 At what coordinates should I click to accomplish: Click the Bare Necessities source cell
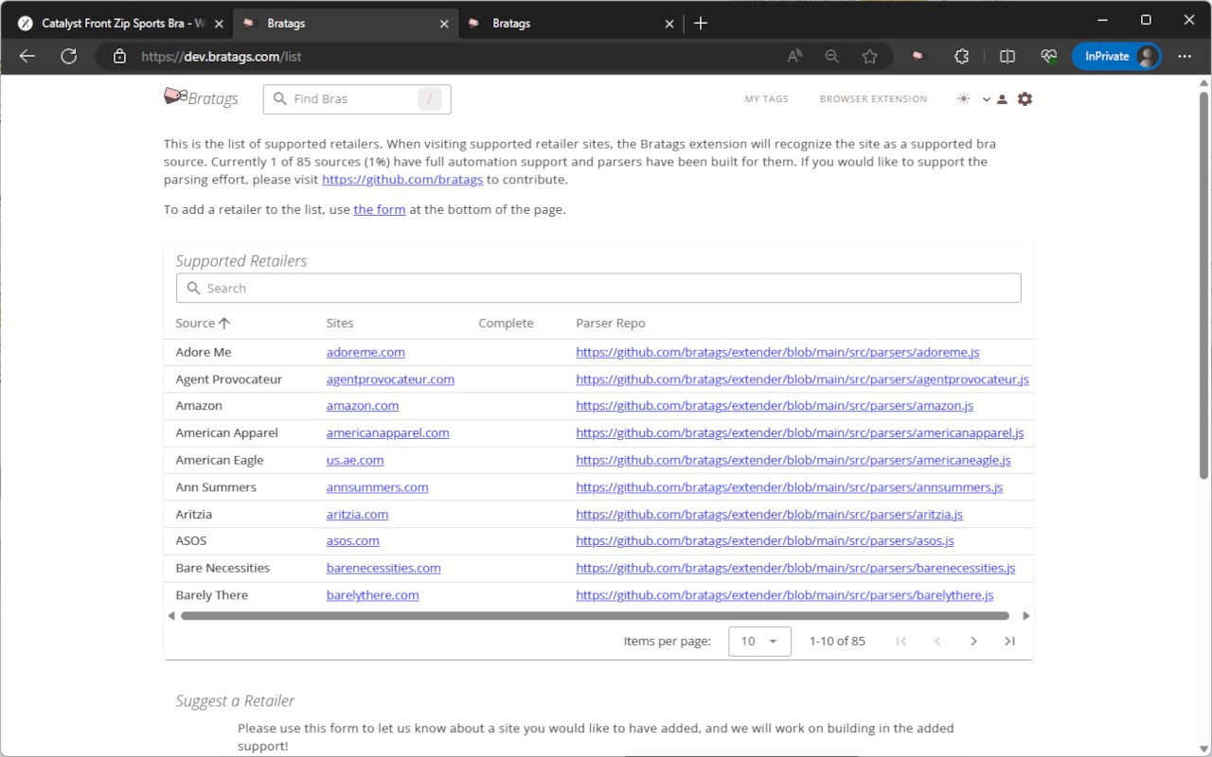(223, 568)
